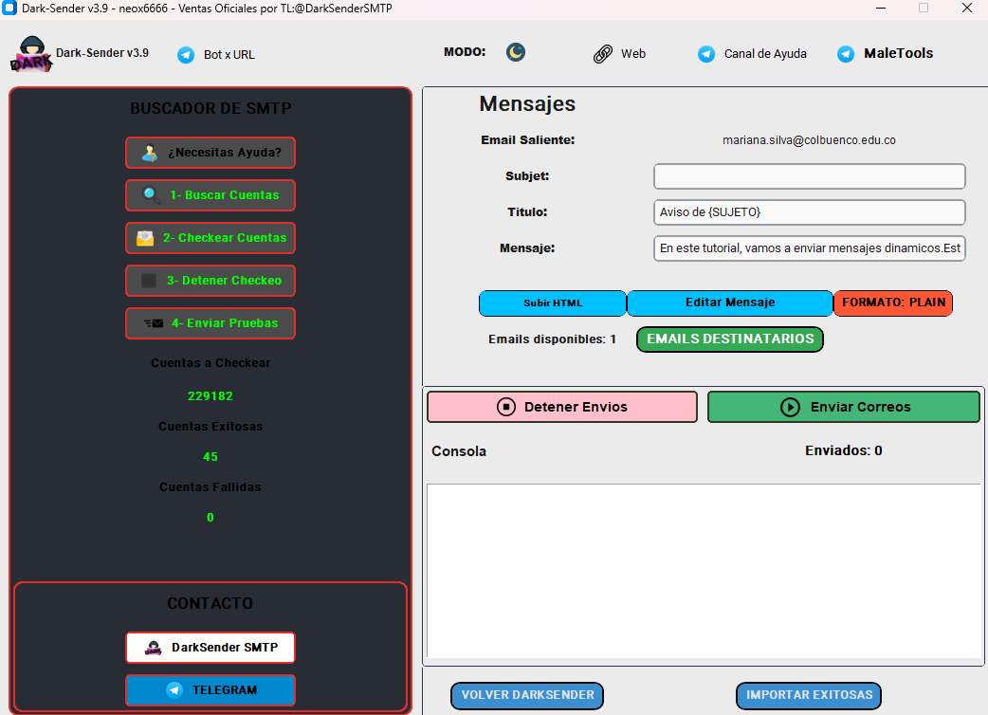
Task: Open the MaleTools Telegram link
Action: [886, 54]
